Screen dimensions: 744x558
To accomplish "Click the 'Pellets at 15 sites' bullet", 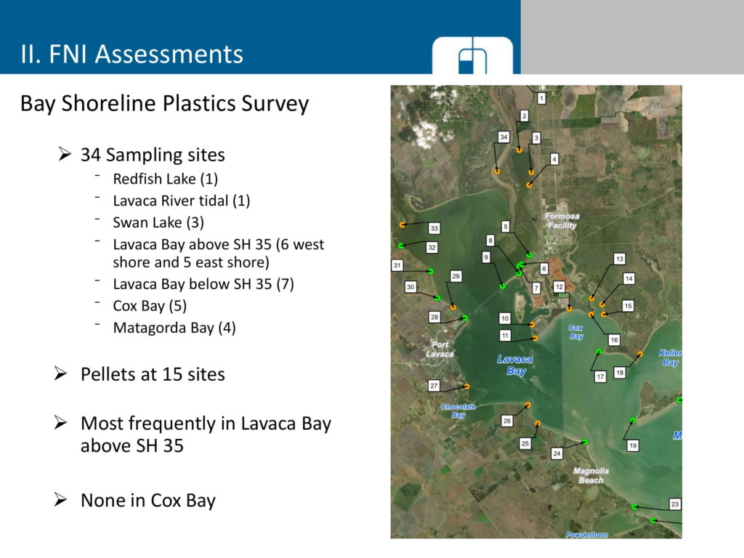I will (153, 374).
